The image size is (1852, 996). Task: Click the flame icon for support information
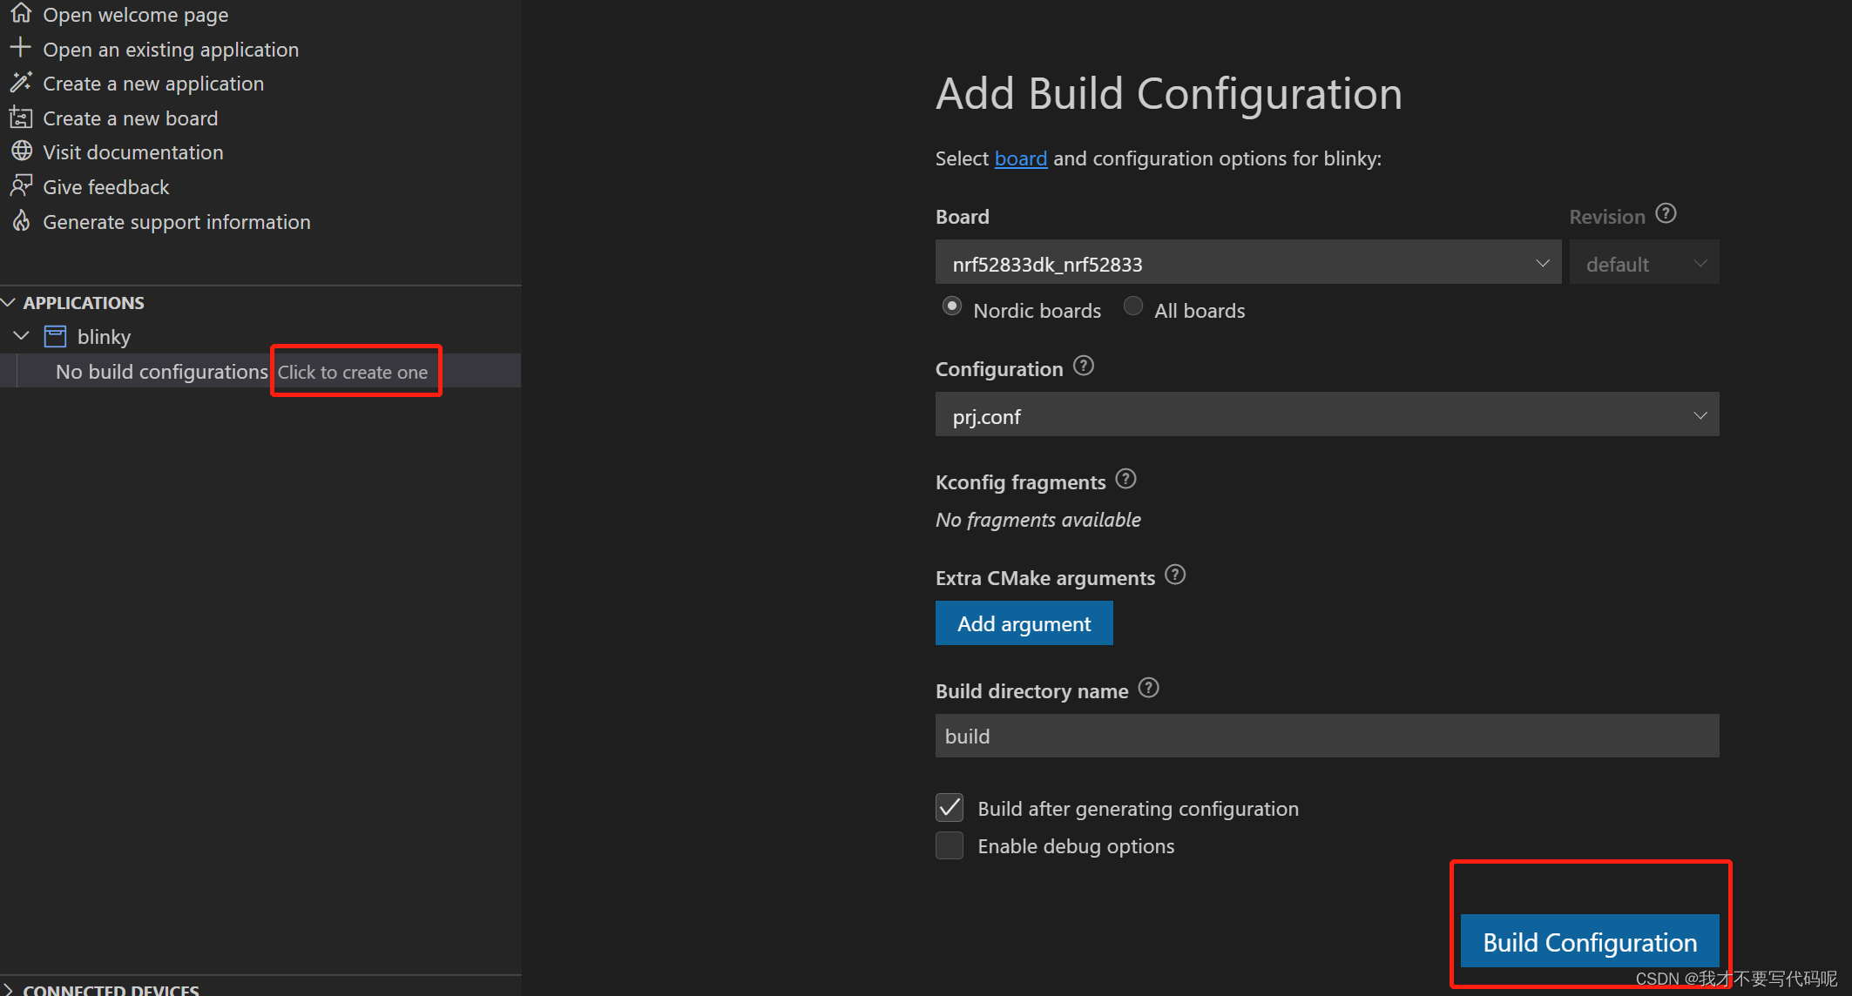click(21, 221)
